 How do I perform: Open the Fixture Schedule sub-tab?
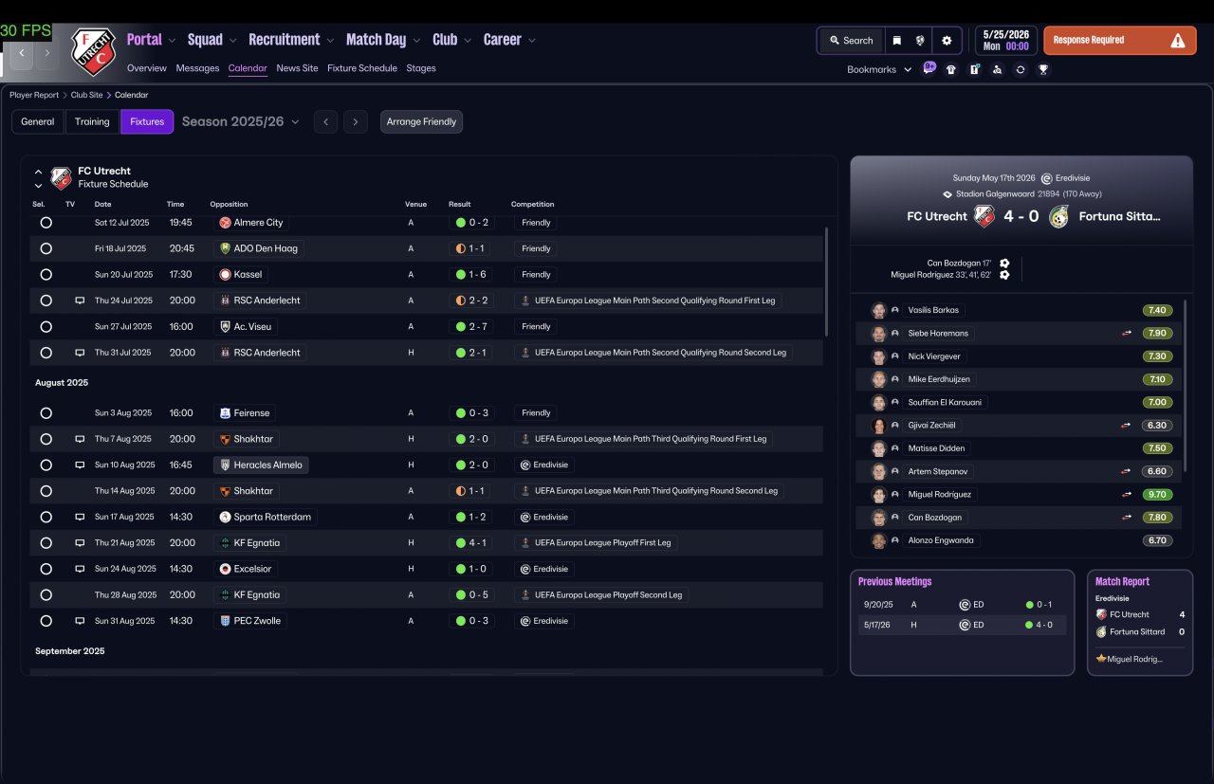coord(362,68)
